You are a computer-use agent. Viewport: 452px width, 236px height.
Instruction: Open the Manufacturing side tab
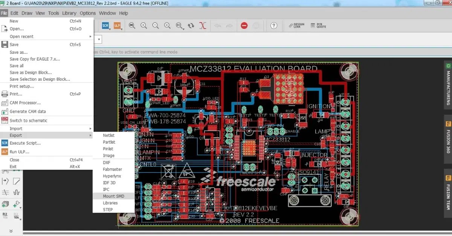448,85
